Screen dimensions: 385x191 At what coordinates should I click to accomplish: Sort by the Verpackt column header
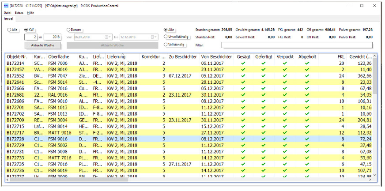[x=285, y=57]
